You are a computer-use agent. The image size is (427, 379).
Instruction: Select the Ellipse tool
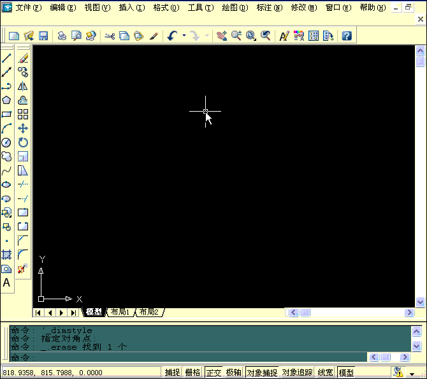6,184
